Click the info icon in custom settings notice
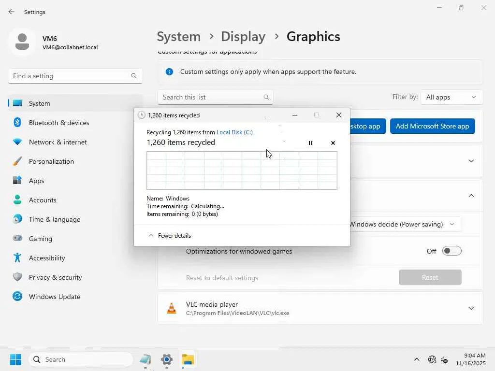The width and height of the screenshot is (495, 371). pos(170,71)
